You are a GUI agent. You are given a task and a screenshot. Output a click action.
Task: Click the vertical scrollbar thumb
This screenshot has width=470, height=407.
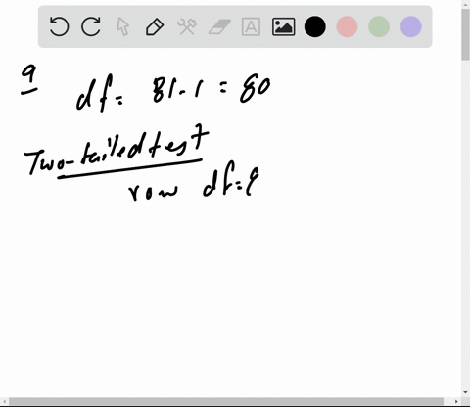(x=465, y=34)
